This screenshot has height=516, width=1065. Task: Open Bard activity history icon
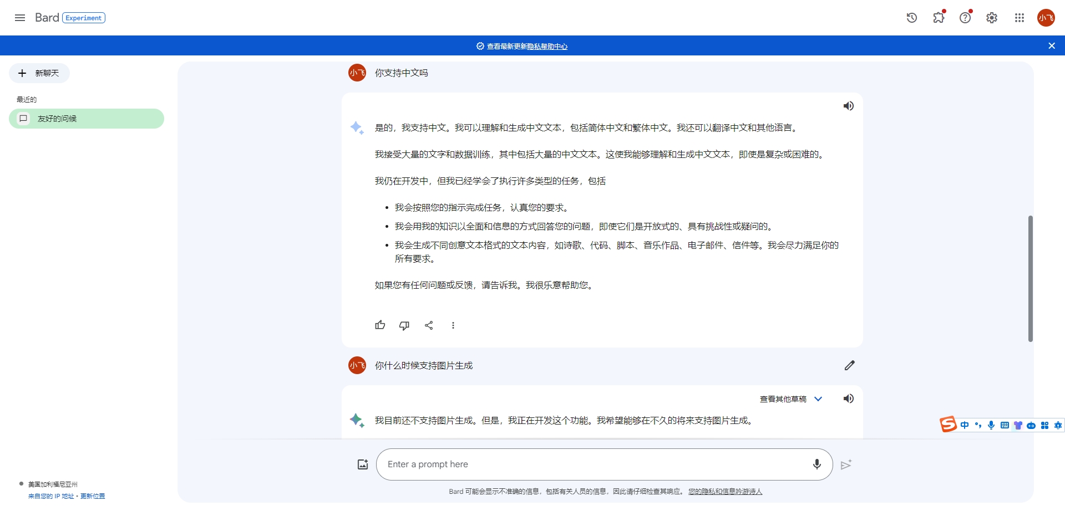coord(912,18)
